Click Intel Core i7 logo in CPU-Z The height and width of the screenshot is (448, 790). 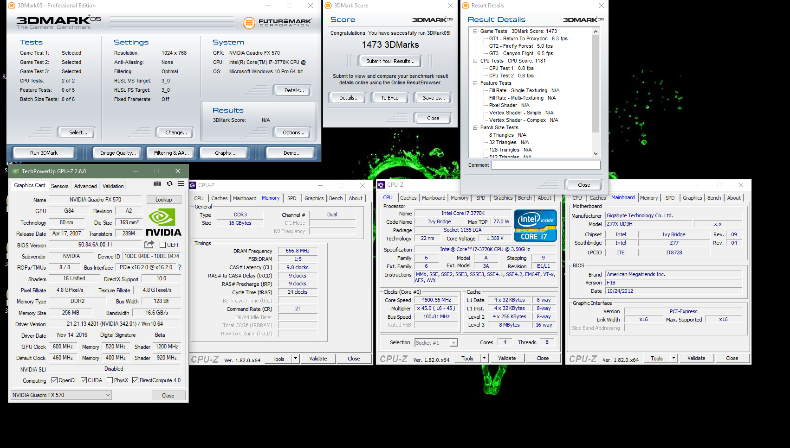coord(535,226)
